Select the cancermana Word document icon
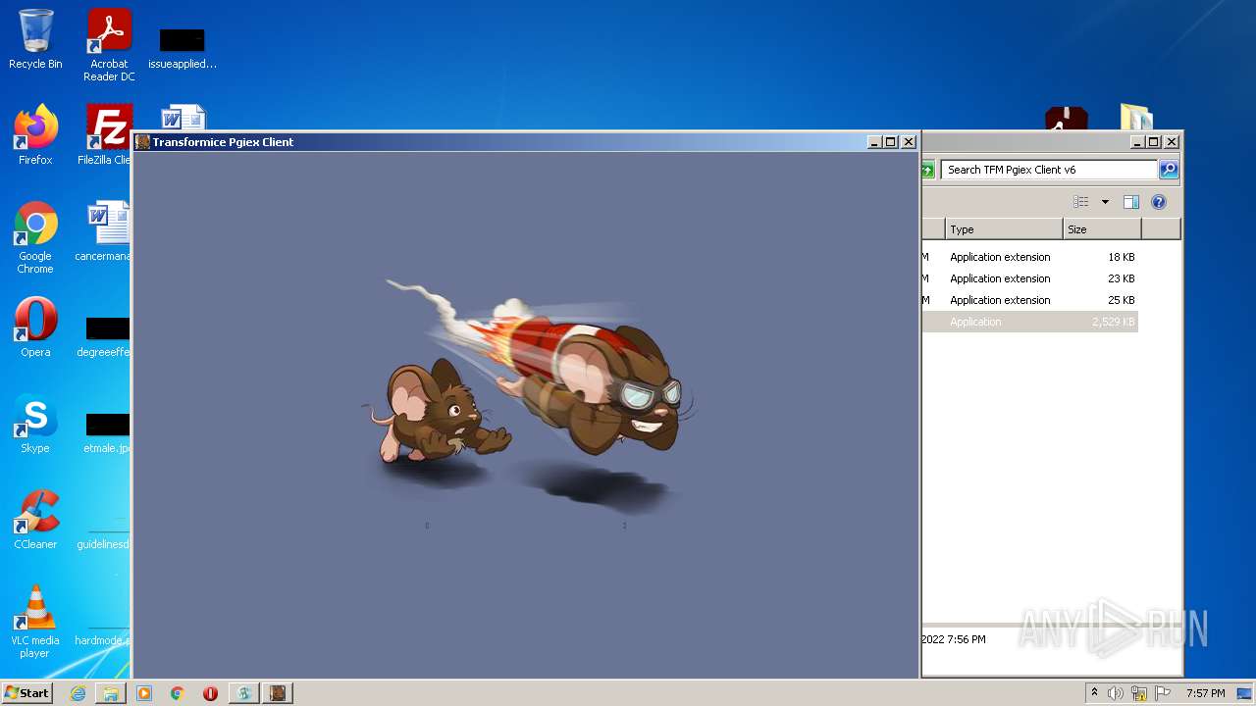This screenshot has height=706, width=1256. pos(106,232)
